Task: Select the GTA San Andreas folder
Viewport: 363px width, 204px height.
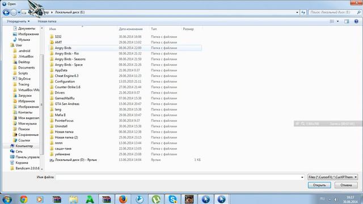Action: point(125,104)
